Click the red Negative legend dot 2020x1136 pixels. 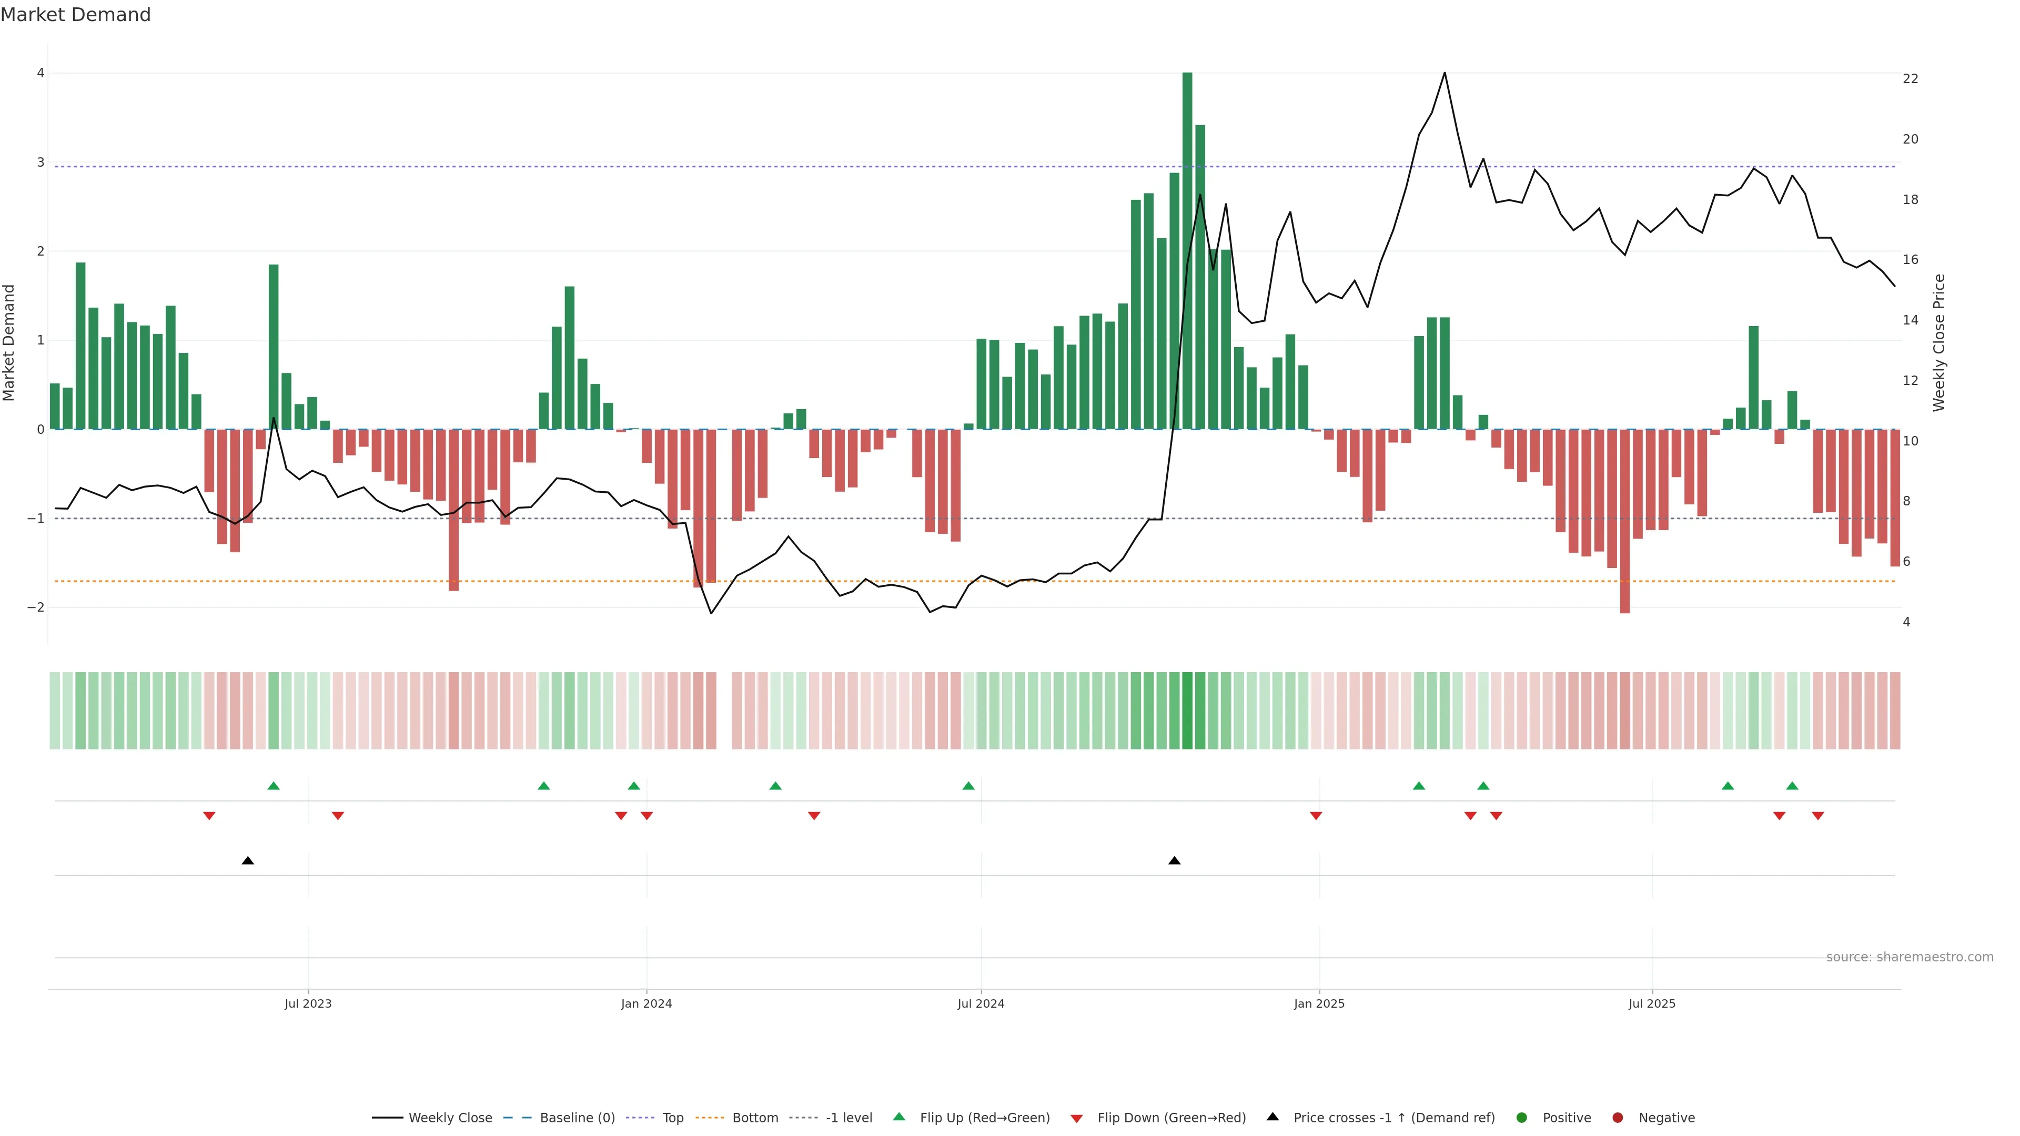1618,1118
